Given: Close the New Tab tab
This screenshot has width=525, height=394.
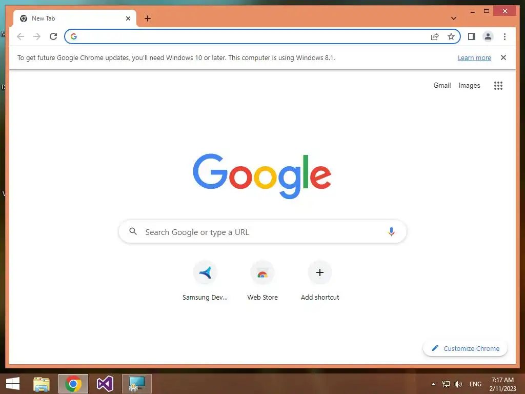Looking at the screenshot, I should pos(128,18).
